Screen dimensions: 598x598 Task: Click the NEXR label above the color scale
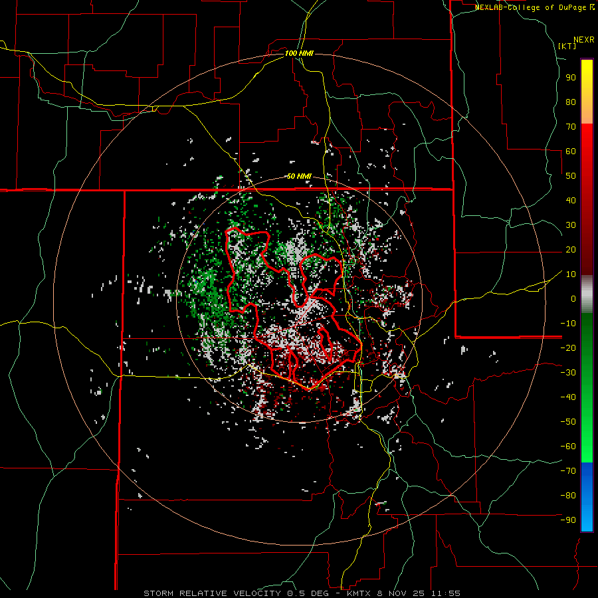tap(584, 40)
